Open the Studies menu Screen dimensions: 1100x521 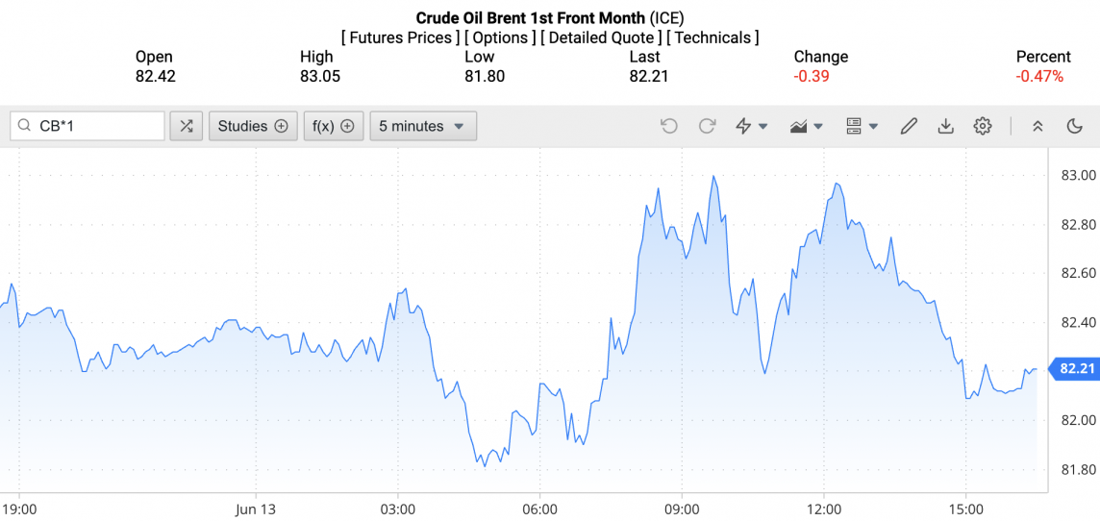[x=253, y=126]
